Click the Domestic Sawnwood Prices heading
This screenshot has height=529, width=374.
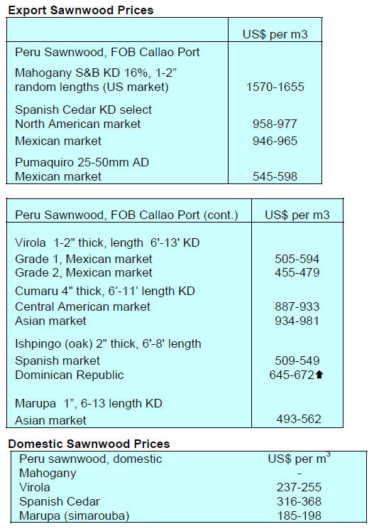click(89, 444)
